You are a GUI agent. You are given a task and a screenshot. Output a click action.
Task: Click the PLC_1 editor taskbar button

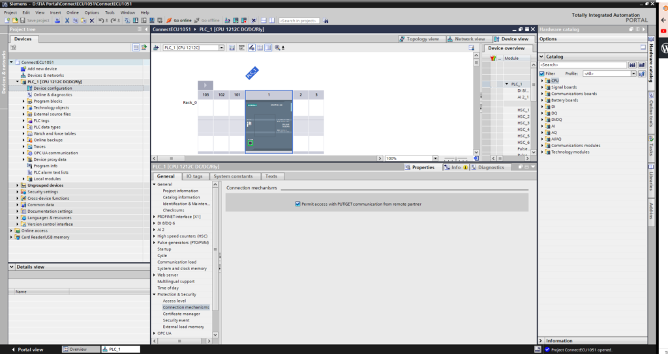tap(121, 349)
